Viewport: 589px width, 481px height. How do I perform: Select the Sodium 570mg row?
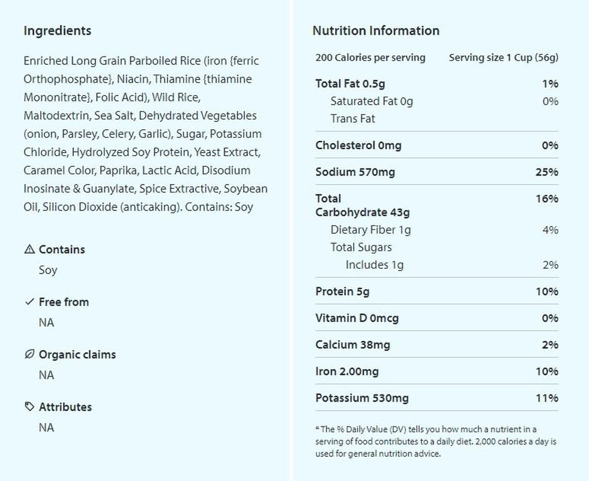point(437,172)
